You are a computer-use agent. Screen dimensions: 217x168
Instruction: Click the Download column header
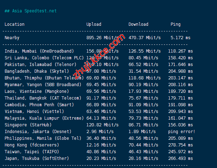tap(138, 24)
